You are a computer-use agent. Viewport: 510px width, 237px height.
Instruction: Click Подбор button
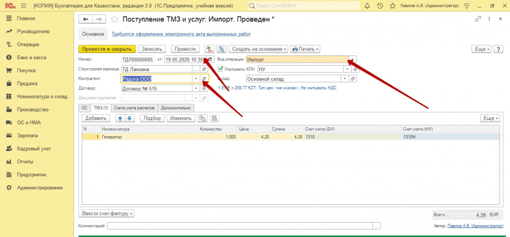pyautogui.click(x=152, y=118)
